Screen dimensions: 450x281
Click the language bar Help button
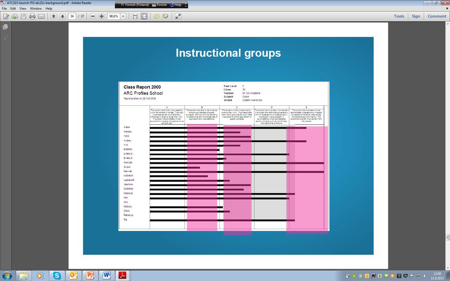pyautogui.click(x=176, y=5)
